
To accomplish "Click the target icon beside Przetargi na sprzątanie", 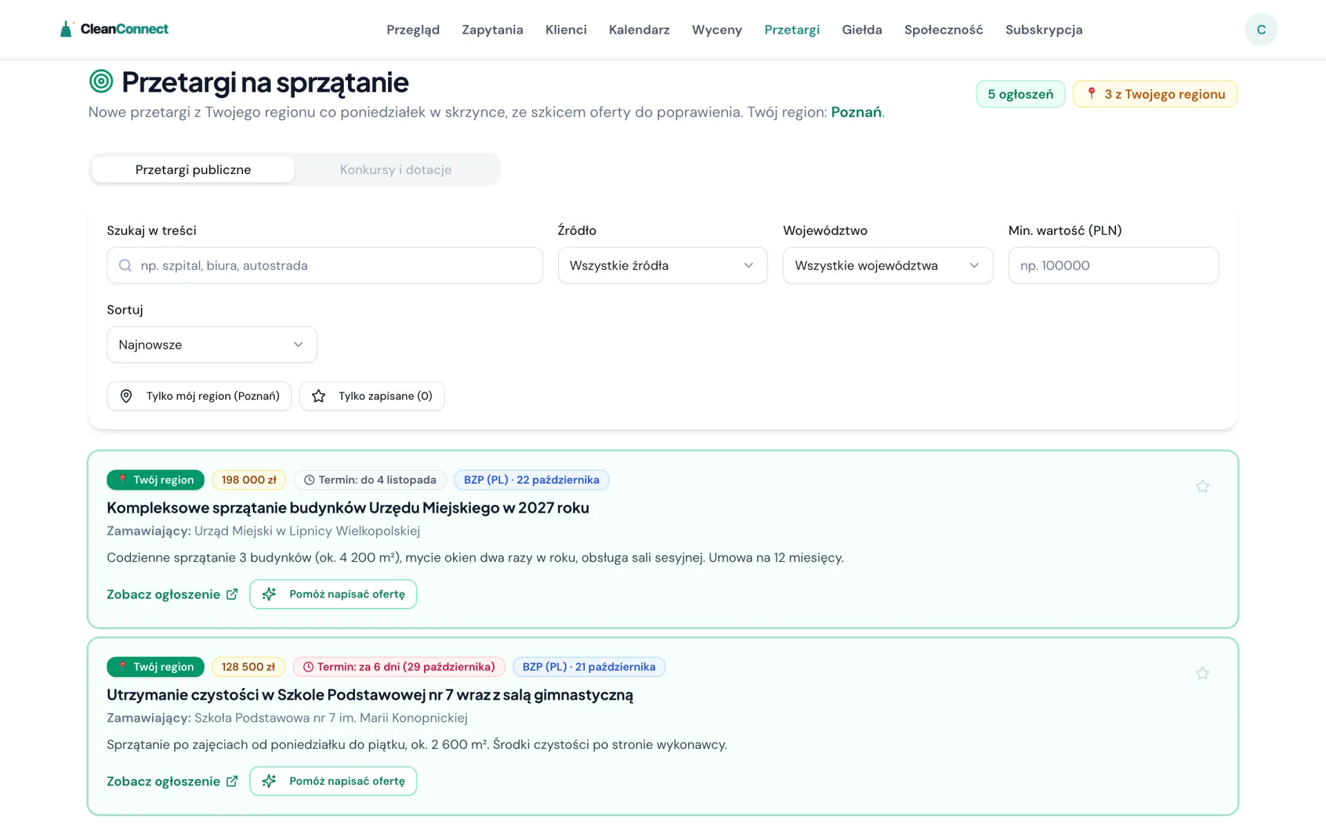I will point(101,82).
